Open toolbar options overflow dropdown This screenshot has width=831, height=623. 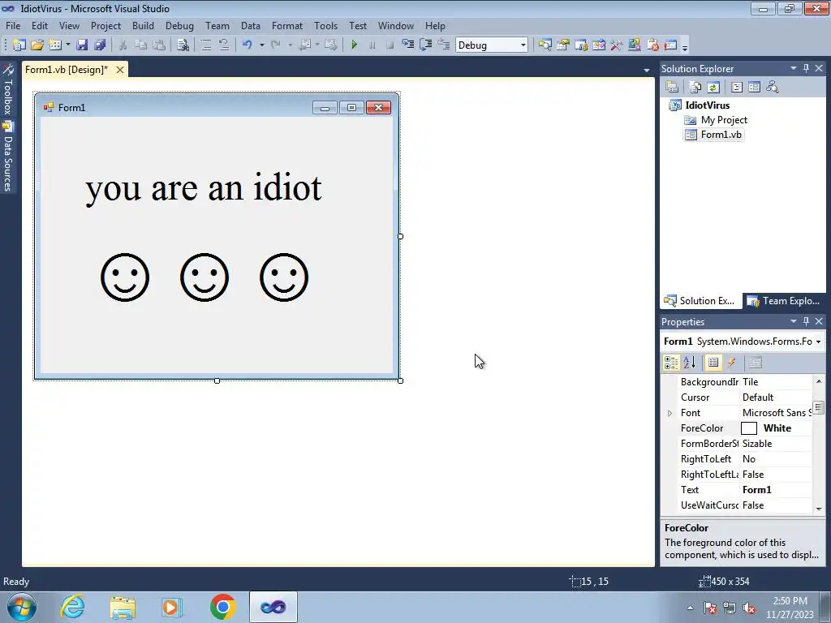point(685,48)
